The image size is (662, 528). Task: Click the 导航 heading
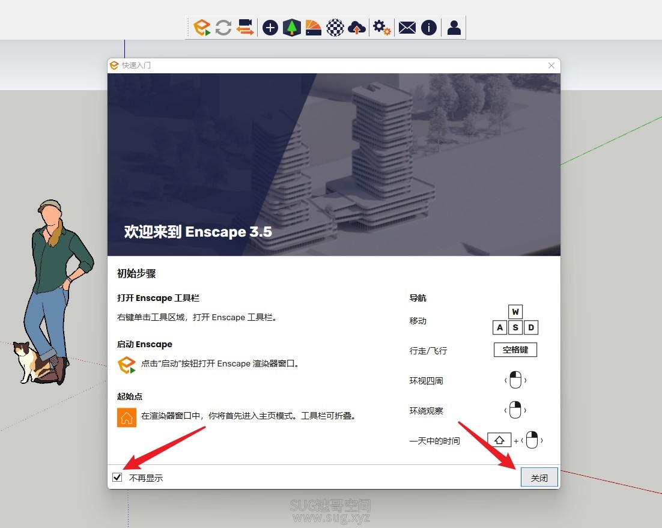(418, 298)
